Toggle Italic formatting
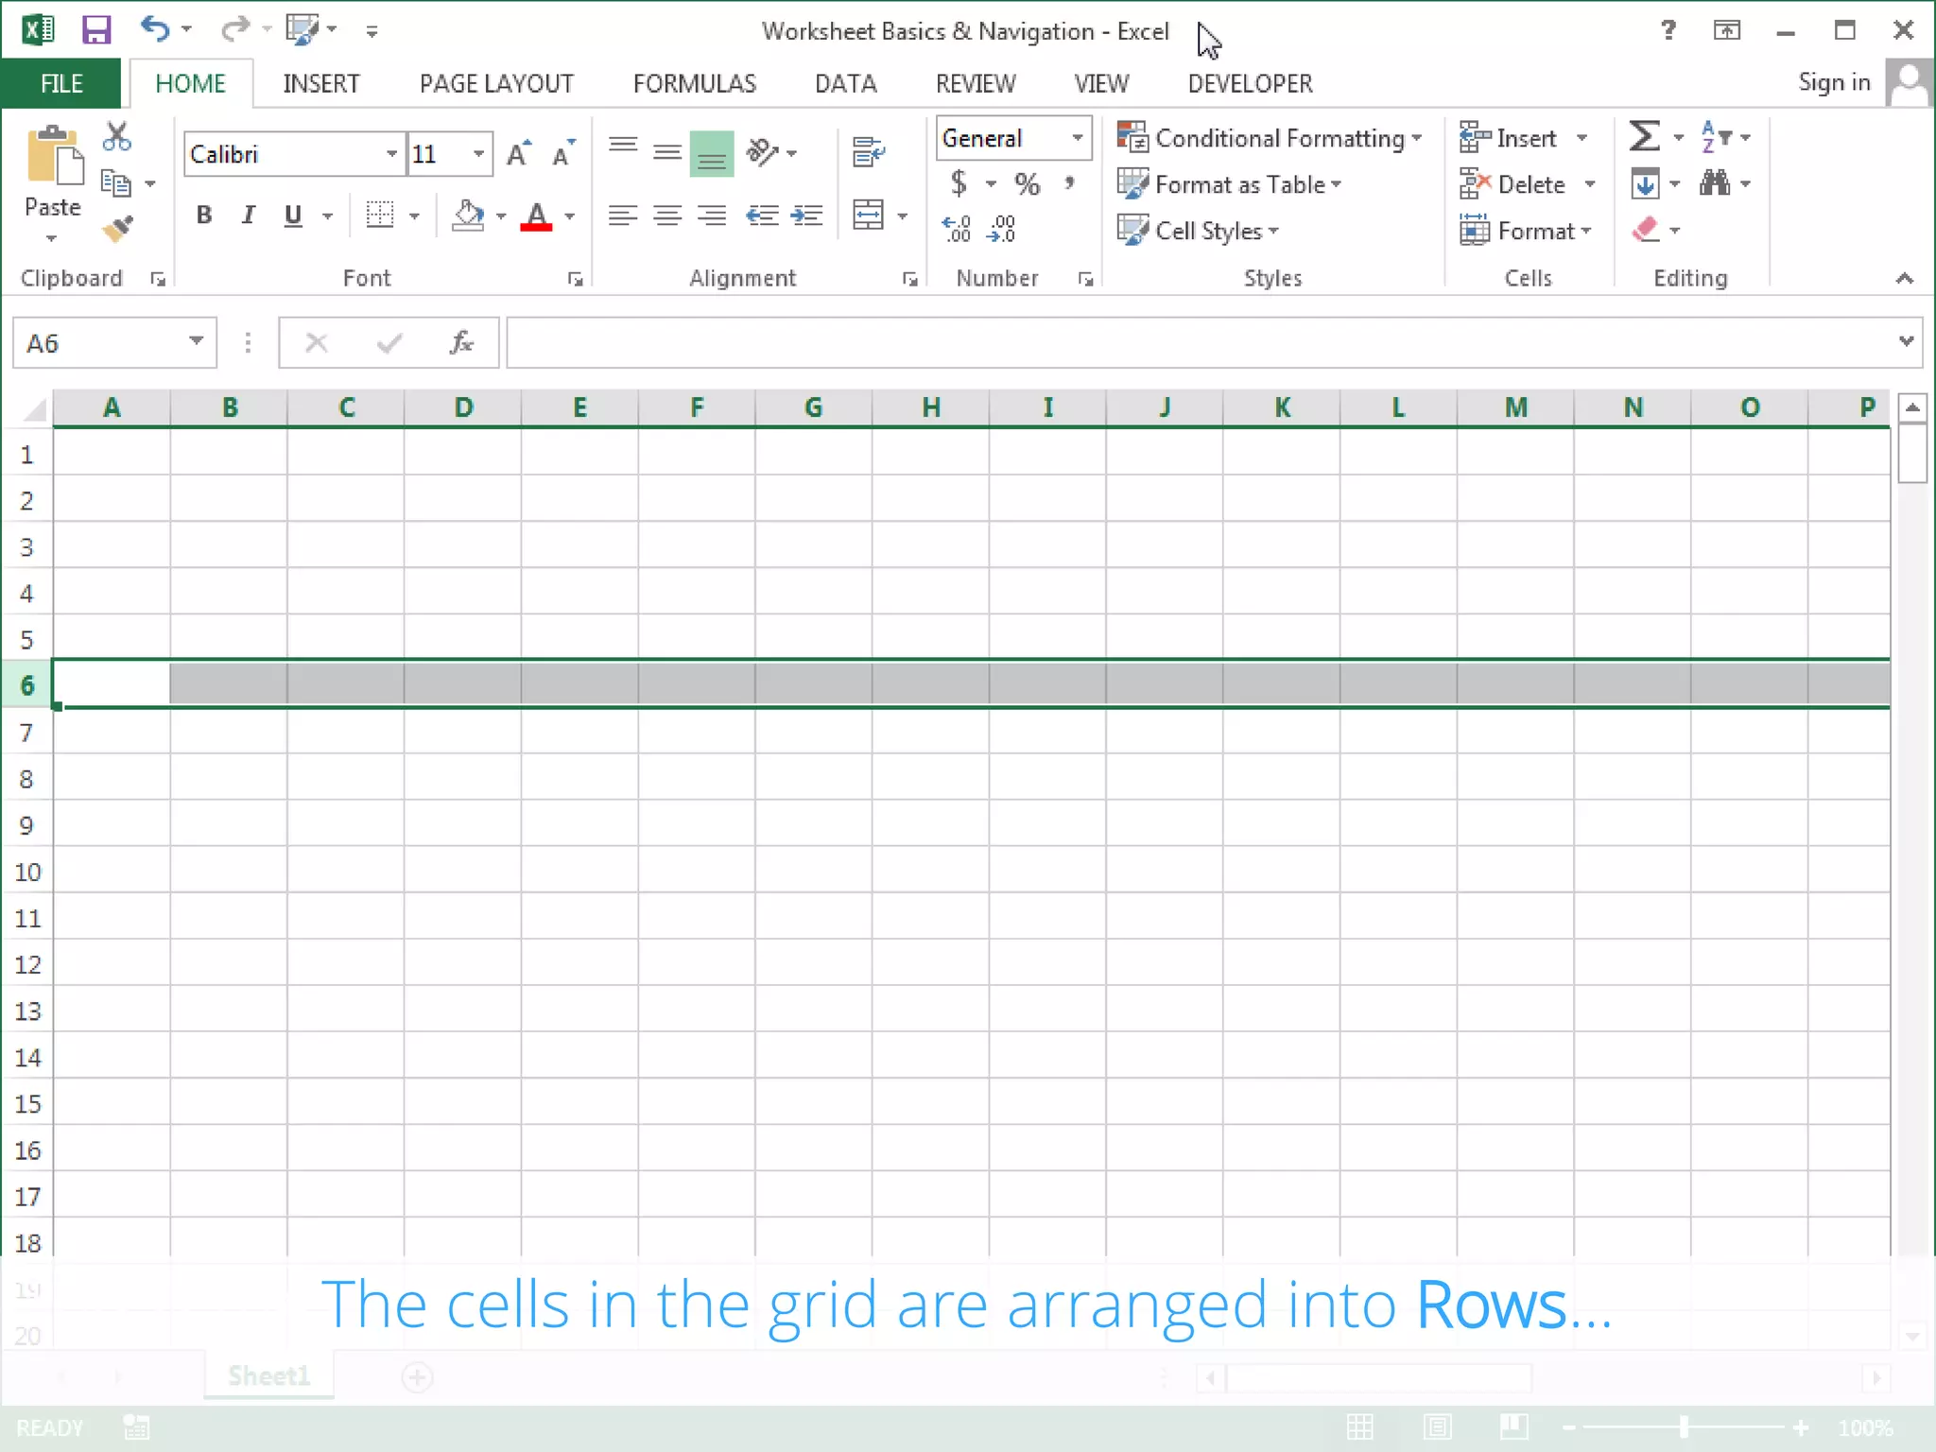Screen dimensions: 1936x1452 tap(249, 216)
